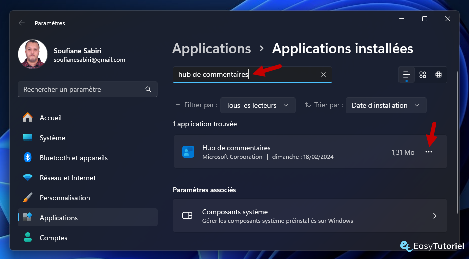Image resolution: width=469 pixels, height=259 pixels.
Task: Go back using the Paramètres back arrow
Action: 21,23
